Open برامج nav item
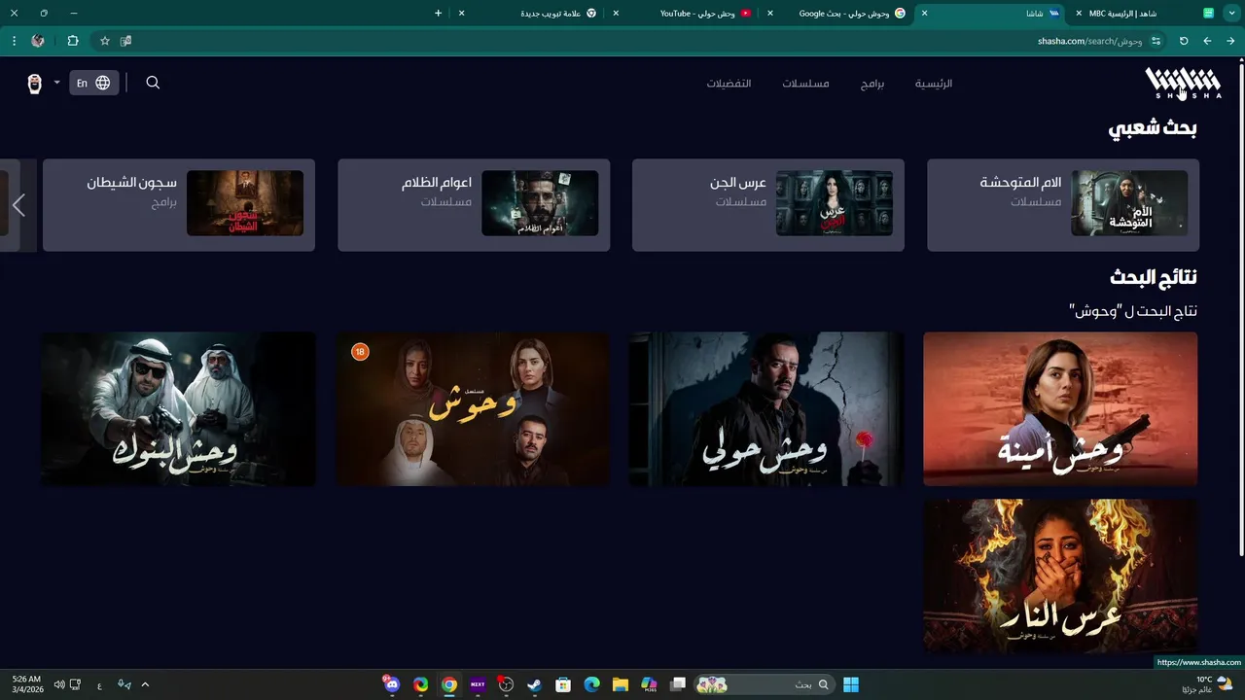 pyautogui.click(x=872, y=84)
